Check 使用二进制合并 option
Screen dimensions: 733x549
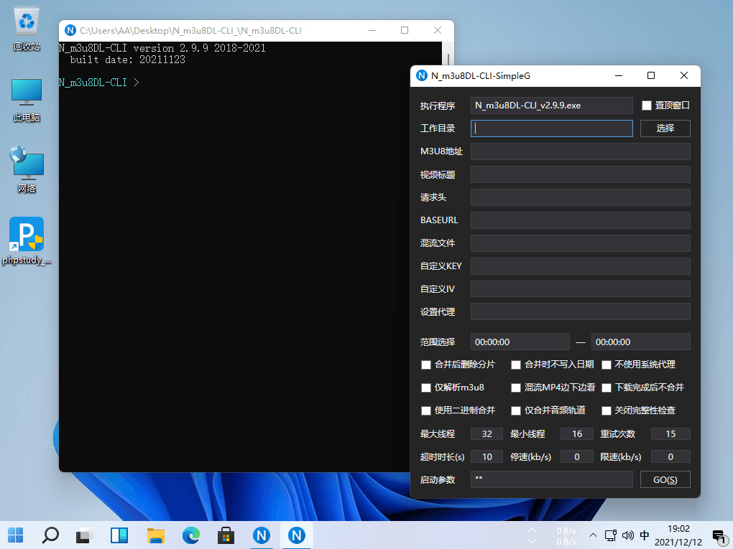[426, 410]
